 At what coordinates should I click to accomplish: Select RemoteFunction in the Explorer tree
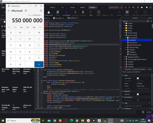coord(135,45)
